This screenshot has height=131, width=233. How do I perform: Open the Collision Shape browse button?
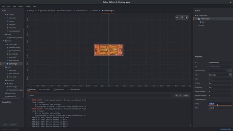[x=230, y=71]
